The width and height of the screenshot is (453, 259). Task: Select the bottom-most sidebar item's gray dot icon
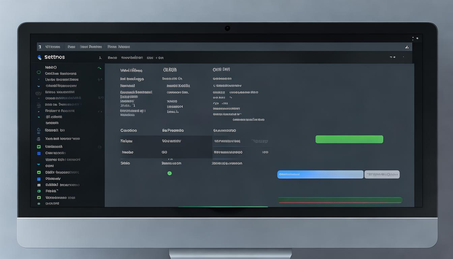click(x=39, y=204)
